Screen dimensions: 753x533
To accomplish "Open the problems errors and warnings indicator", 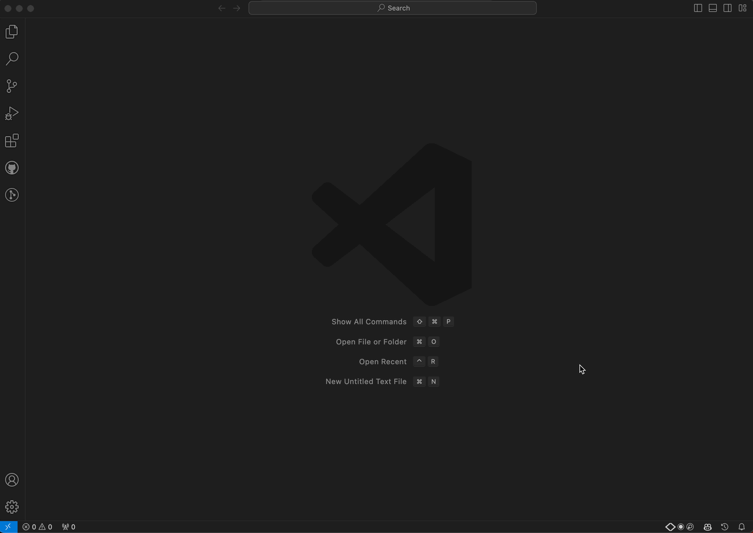I will click(x=37, y=527).
